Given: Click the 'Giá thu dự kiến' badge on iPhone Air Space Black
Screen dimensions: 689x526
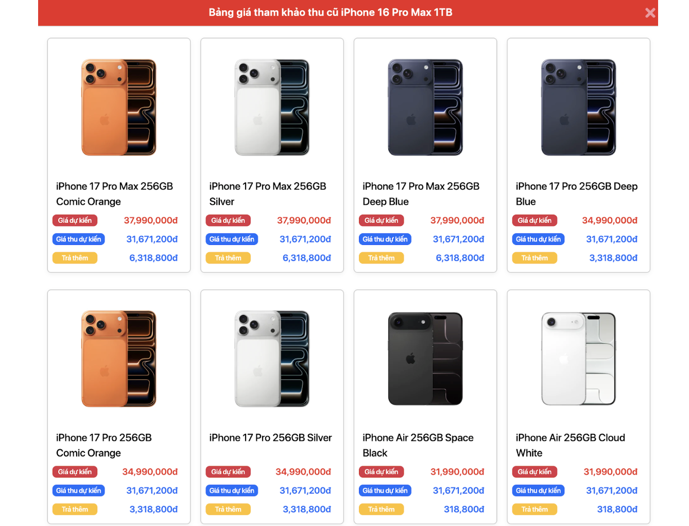Looking at the screenshot, I should click(x=385, y=490).
